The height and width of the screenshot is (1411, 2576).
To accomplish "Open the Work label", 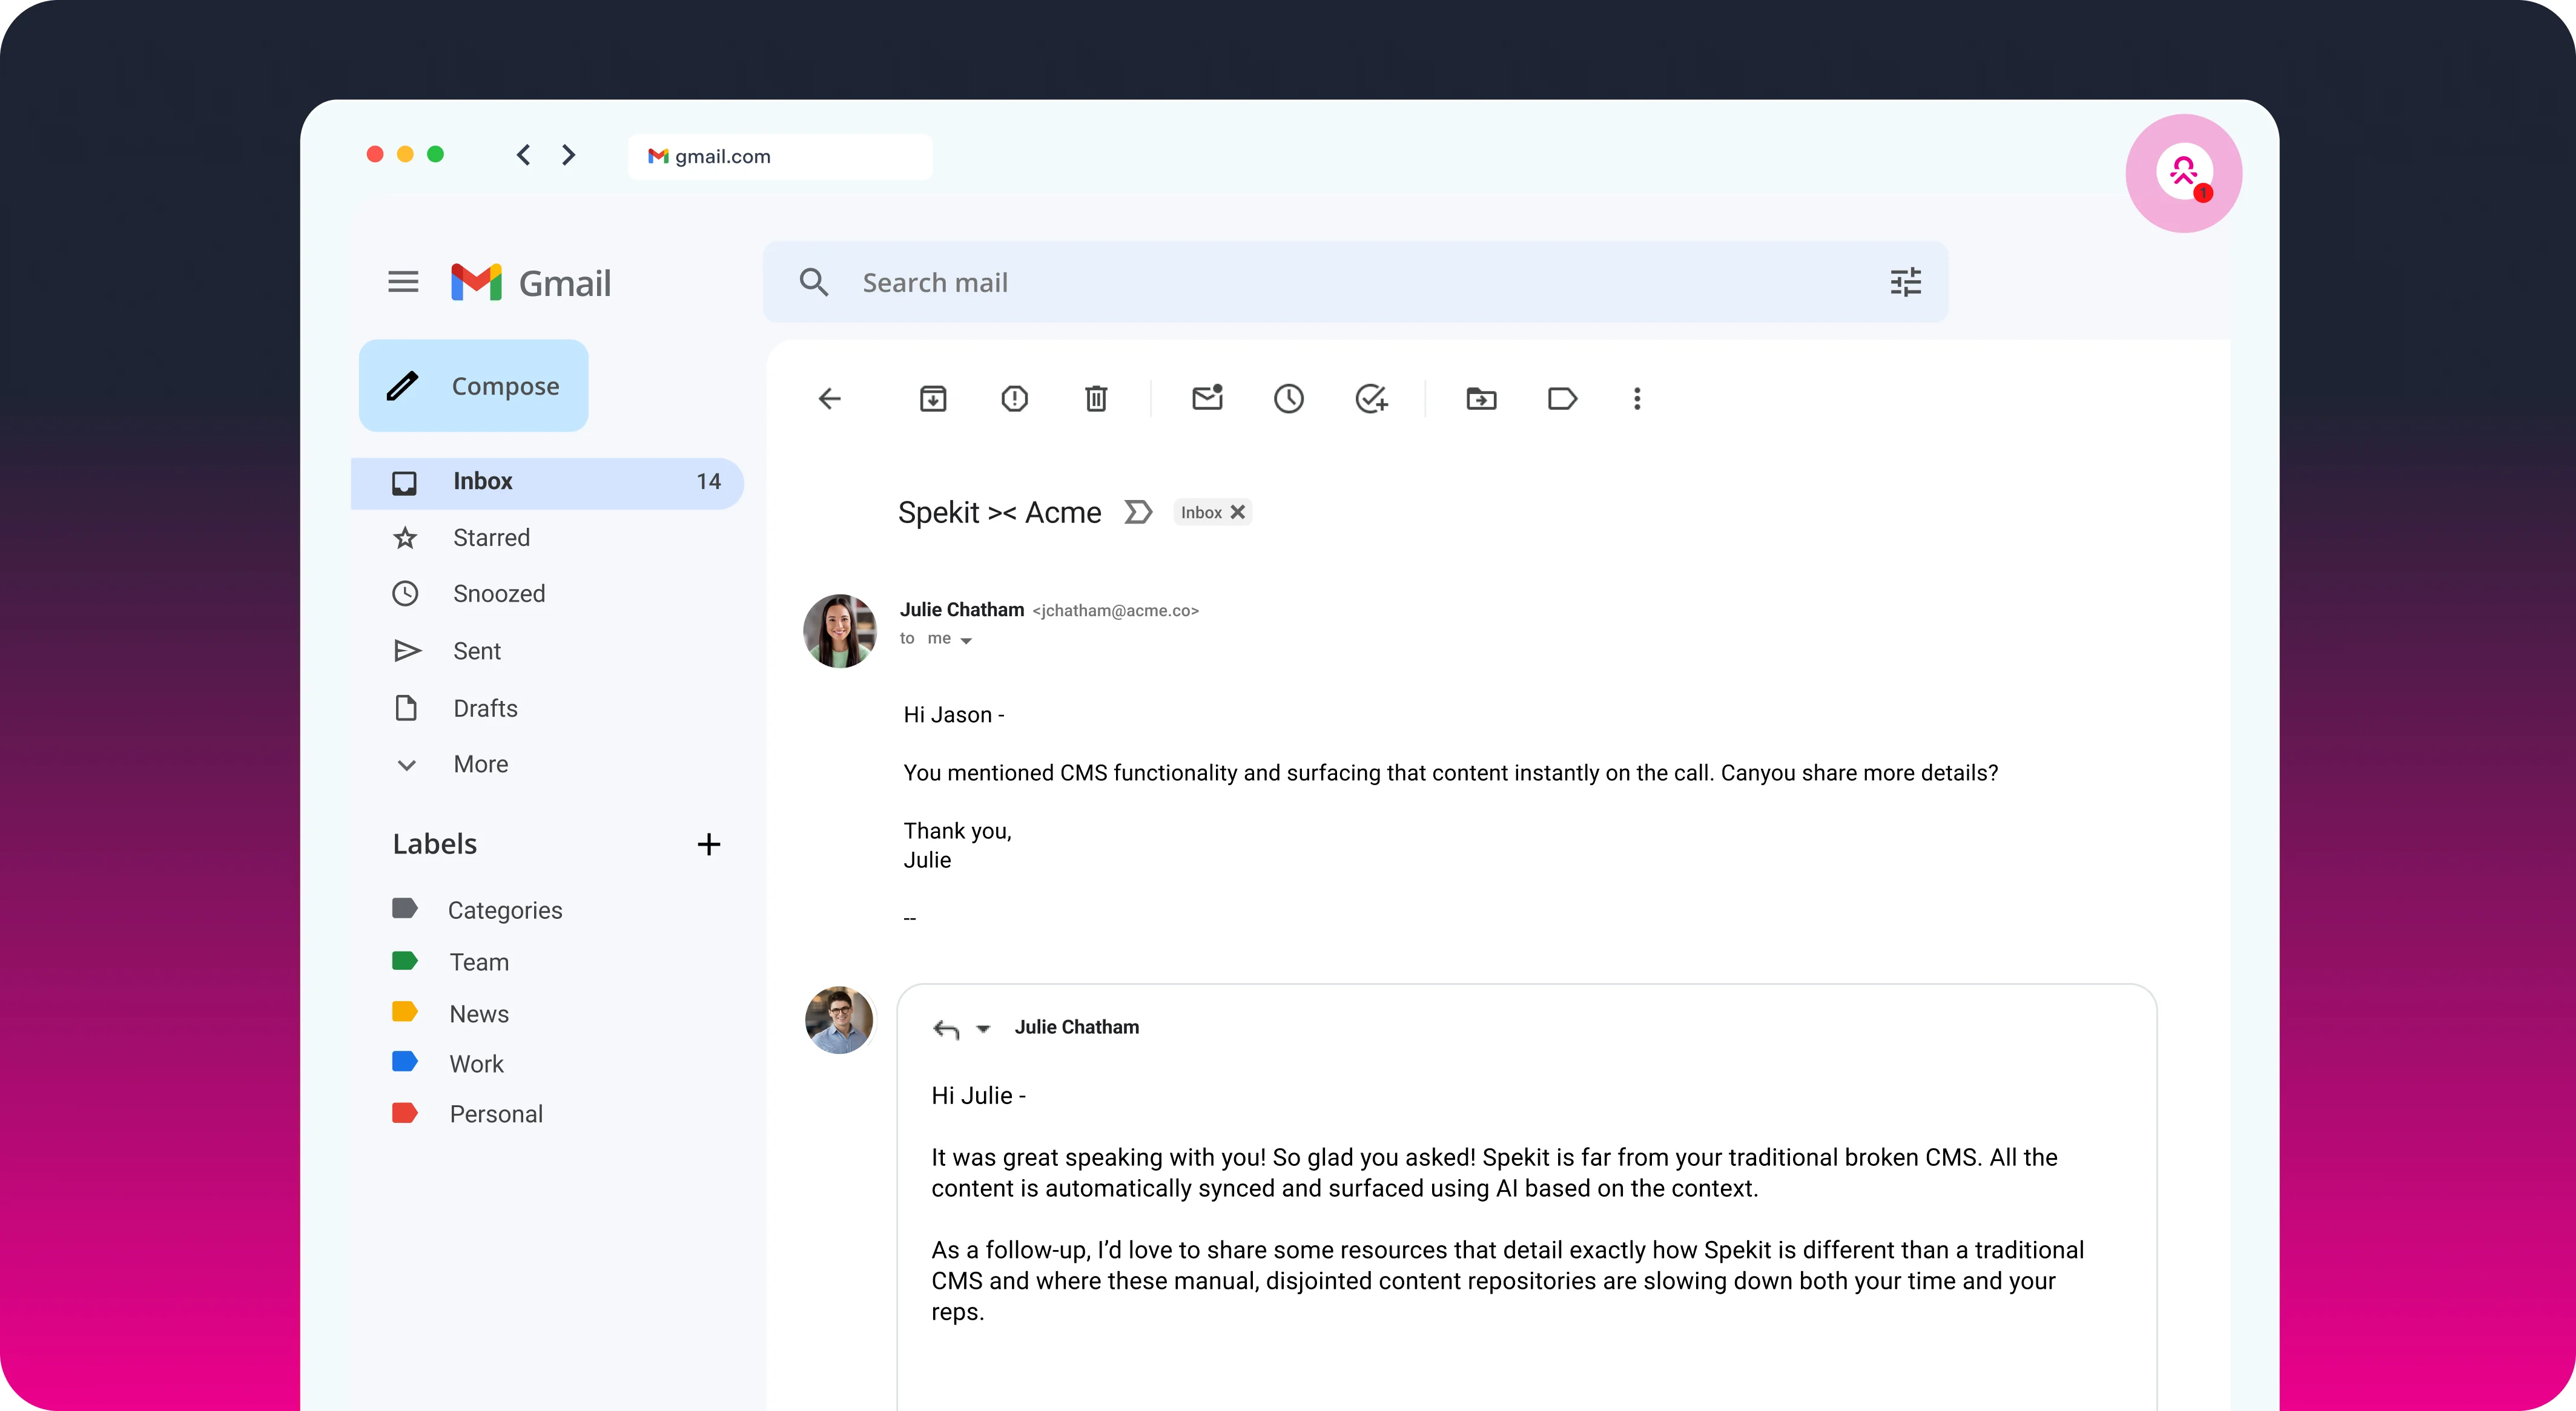I will coord(476,1064).
